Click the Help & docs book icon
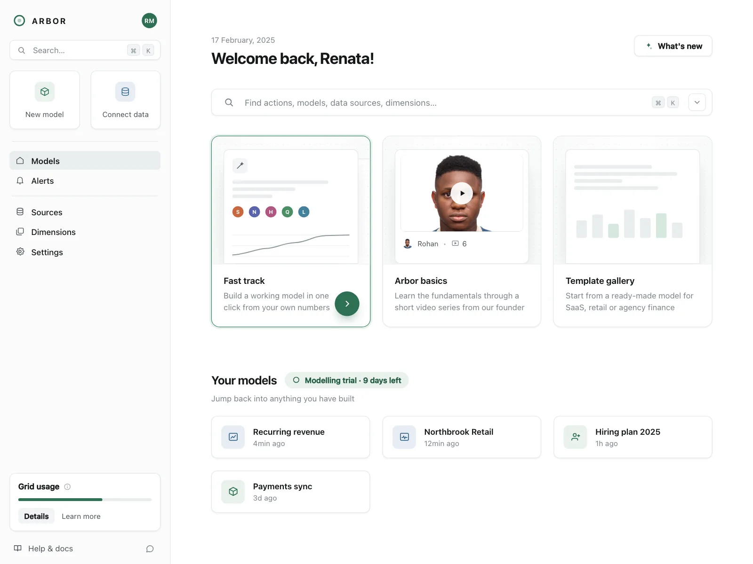 point(18,548)
